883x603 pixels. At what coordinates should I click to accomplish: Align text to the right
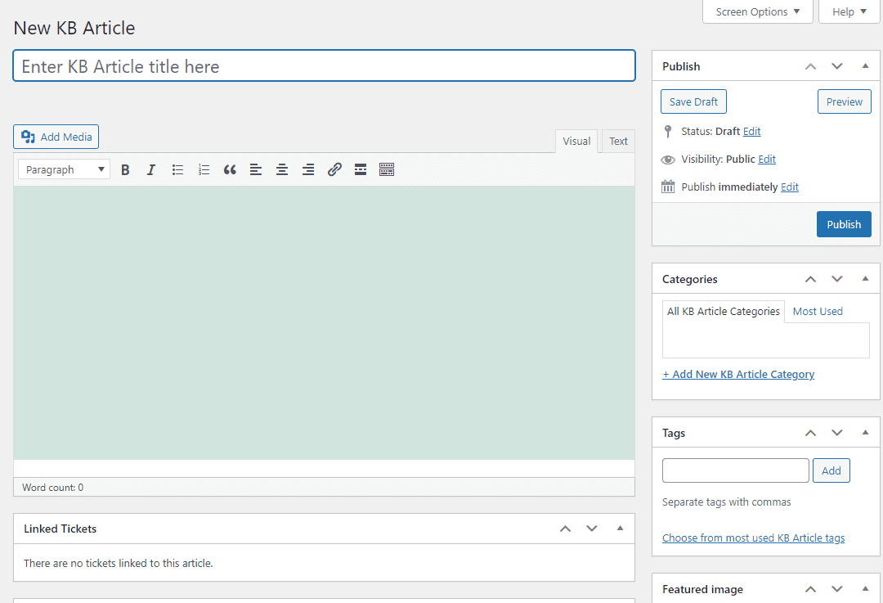[308, 169]
